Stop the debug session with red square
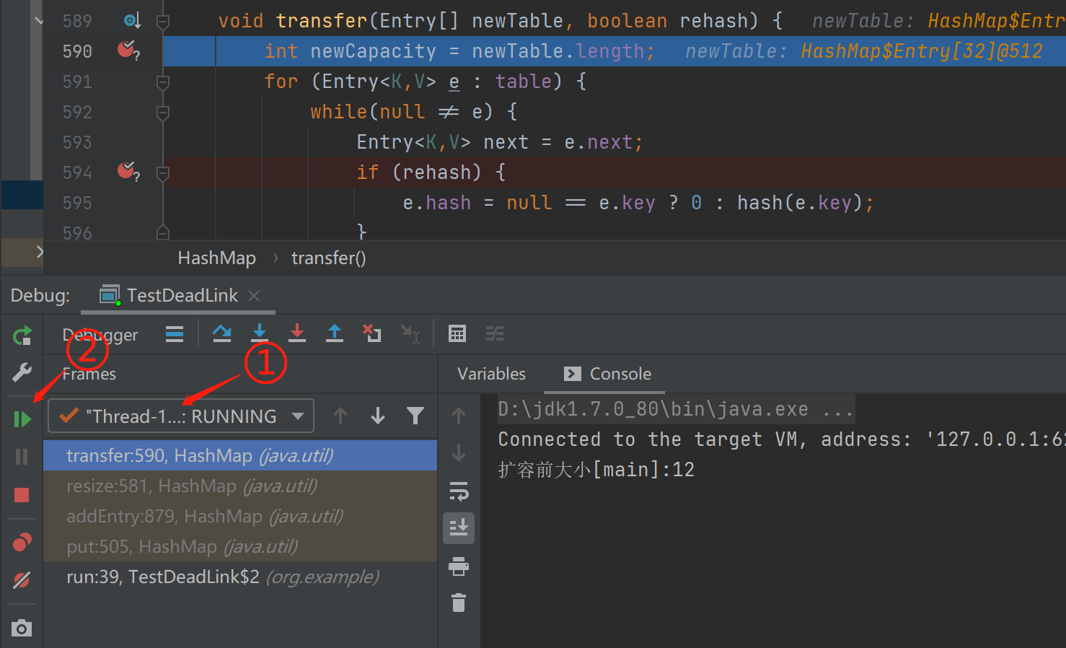Image resolution: width=1066 pixels, height=648 pixels. [22, 495]
